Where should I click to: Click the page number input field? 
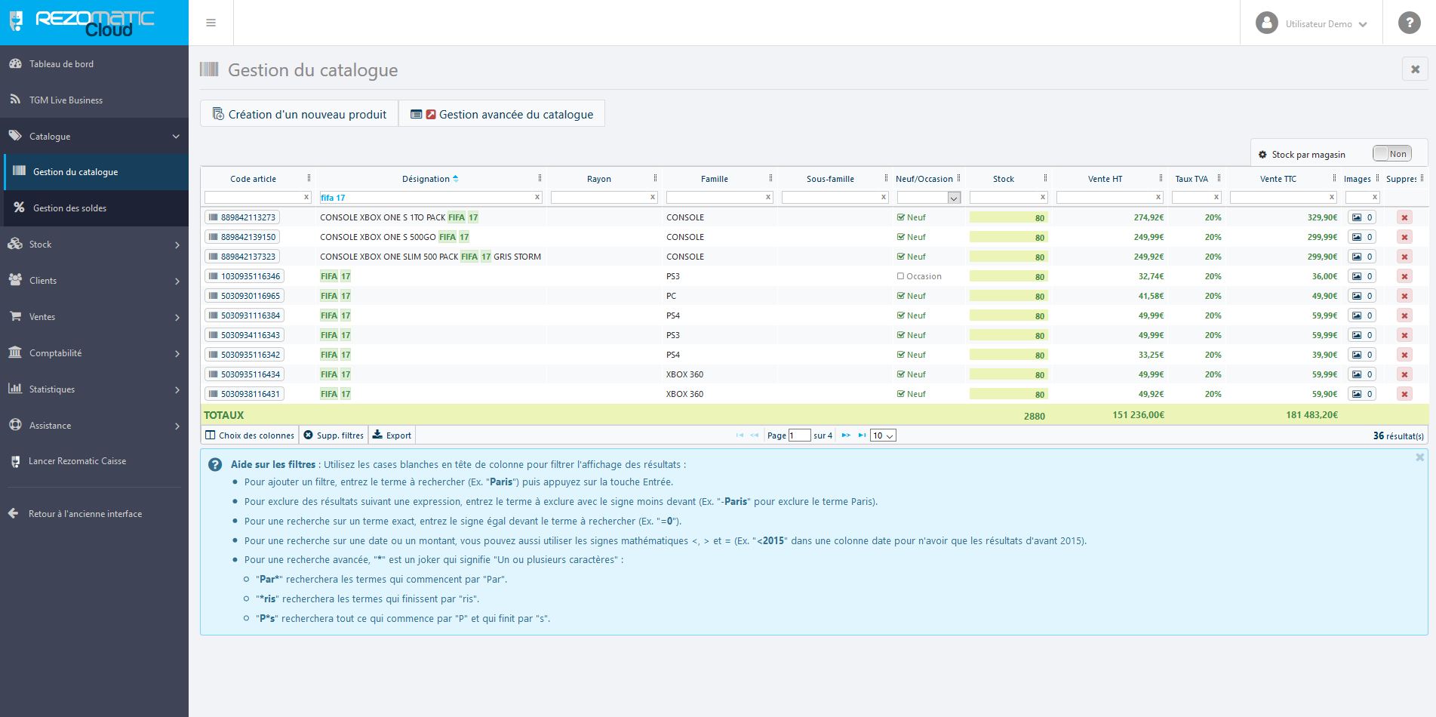(x=800, y=435)
